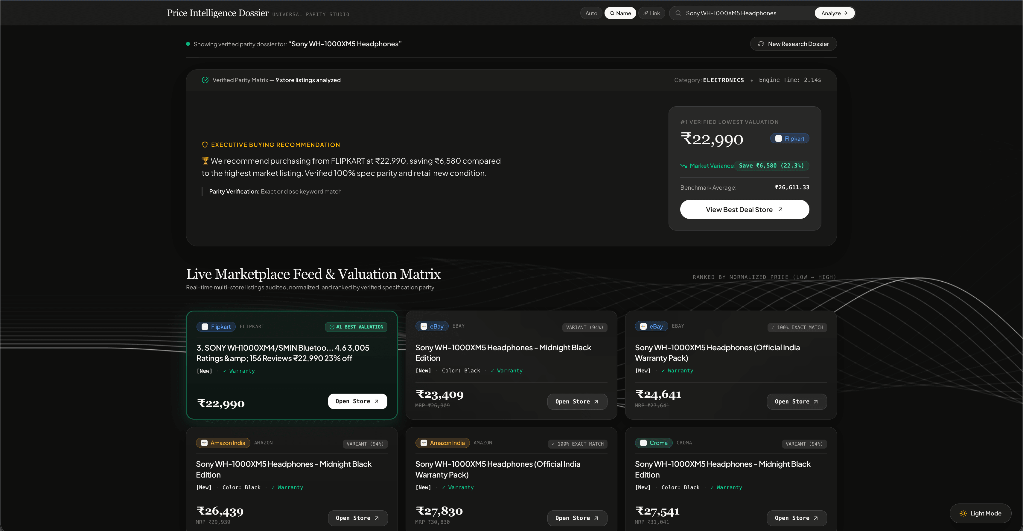Open Store for the ₹27,830 Amazon listing
This screenshot has width=1023, height=531.
pyautogui.click(x=577, y=518)
